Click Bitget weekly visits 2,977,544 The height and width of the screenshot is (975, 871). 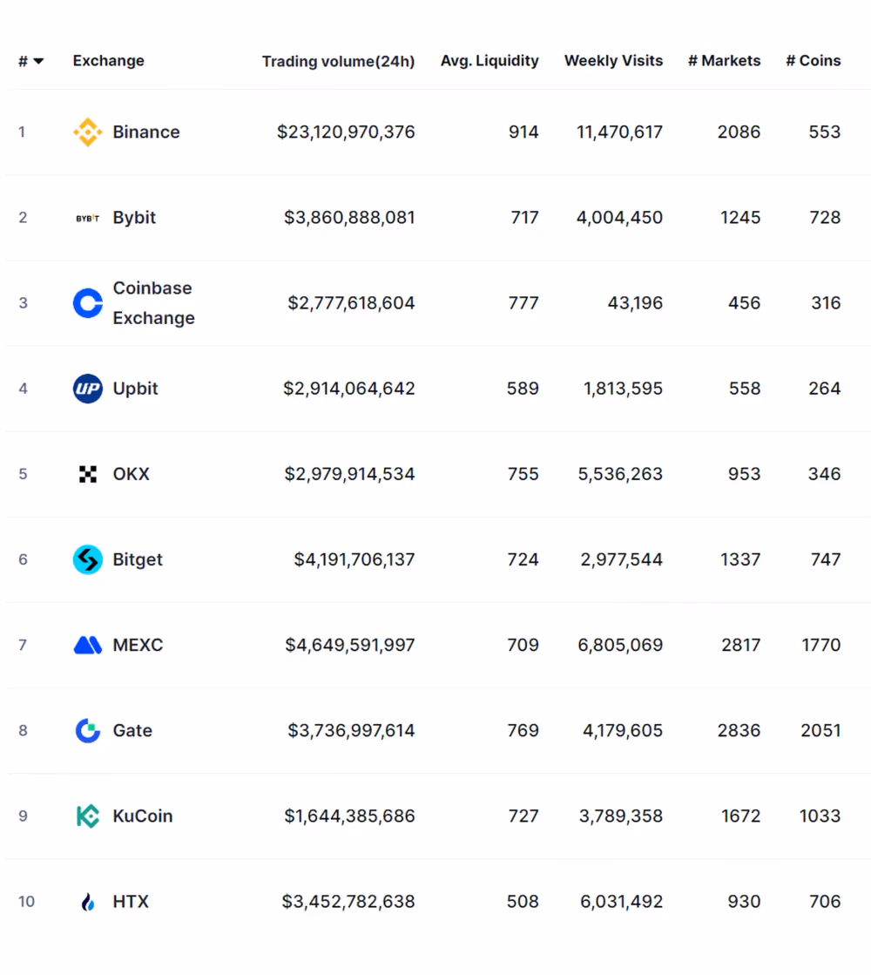[622, 559]
